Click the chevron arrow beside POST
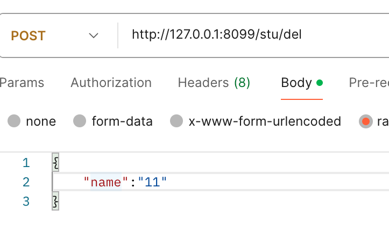Image resolution: width=389 pixels, height=246 pixels. click(x=94, y=36)
